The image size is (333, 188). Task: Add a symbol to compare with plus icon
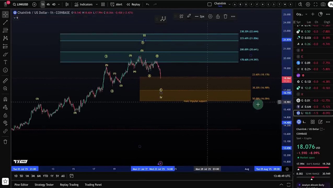click(34, 4)
